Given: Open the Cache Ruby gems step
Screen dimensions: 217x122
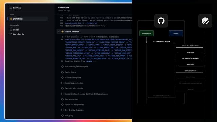Looking at the screenshot, I should 73,78.
